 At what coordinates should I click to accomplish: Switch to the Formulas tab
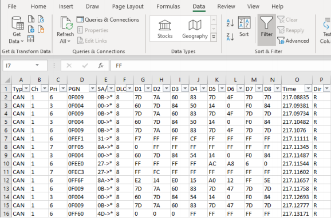pyautogui.click(x=168, y=6)
